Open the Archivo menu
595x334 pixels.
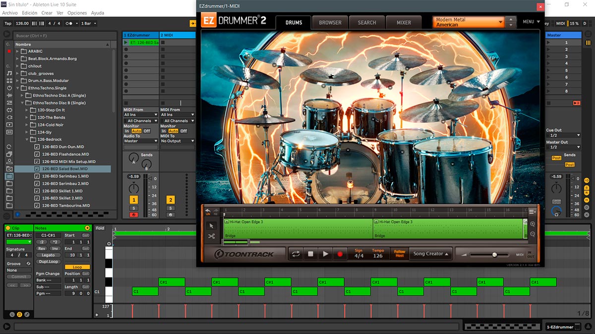pos(10,13)
